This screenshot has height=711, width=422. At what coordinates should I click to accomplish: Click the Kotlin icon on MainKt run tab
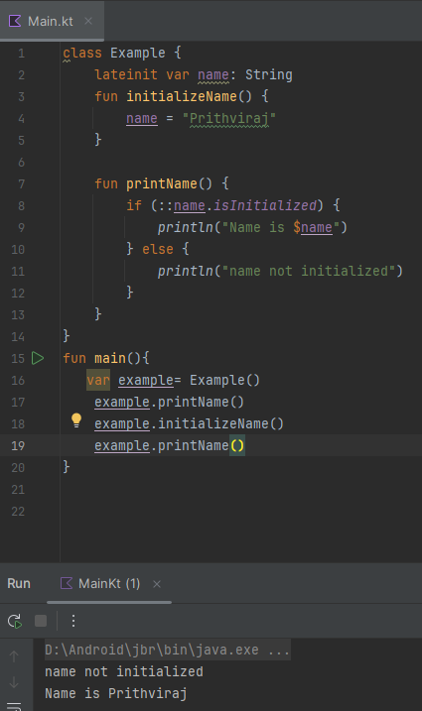coord(67,583)
